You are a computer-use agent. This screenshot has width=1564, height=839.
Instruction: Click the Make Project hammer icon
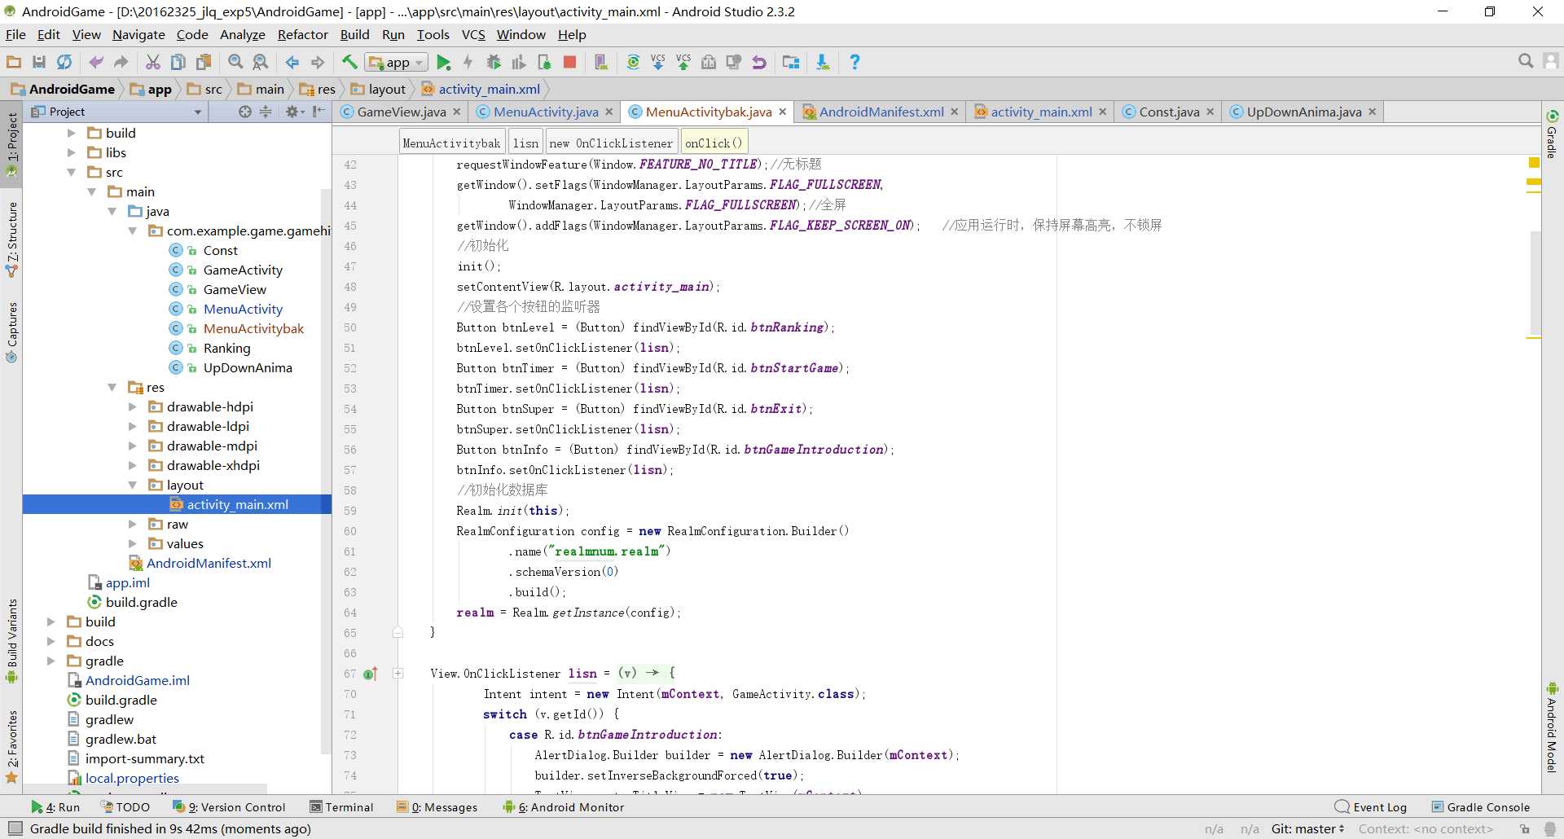point(349,62)
